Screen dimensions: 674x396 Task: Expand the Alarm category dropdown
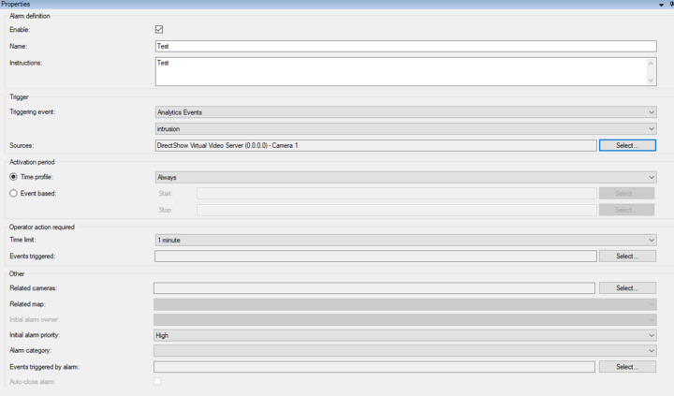(405, 350)
